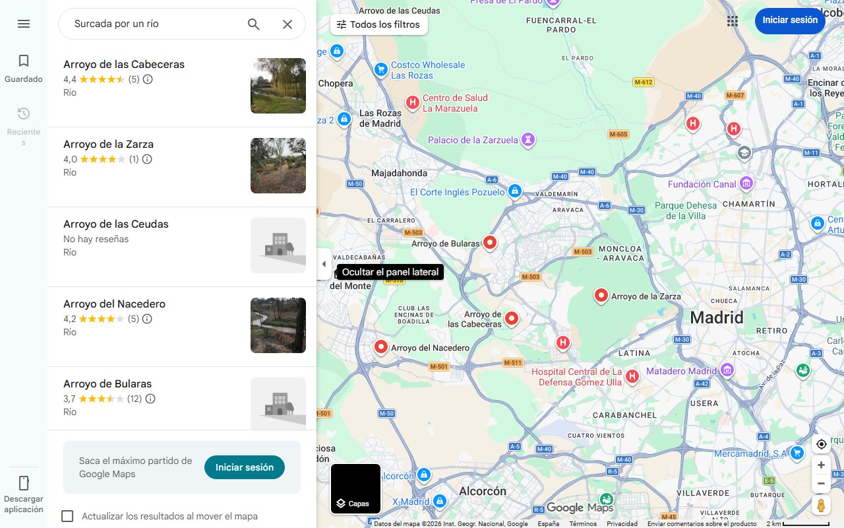This screenshot has height=528, width=844.
Task: Select the Arroyo de la Zarza result
Action: 108,144
